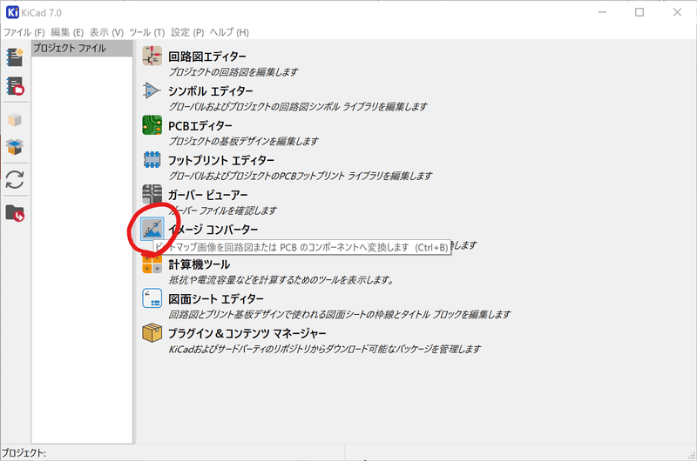The height and width of the screenshot is (461, 697).
Task: Click the ガーバー ビューアー title text
Action: click(x=208, y=195)
